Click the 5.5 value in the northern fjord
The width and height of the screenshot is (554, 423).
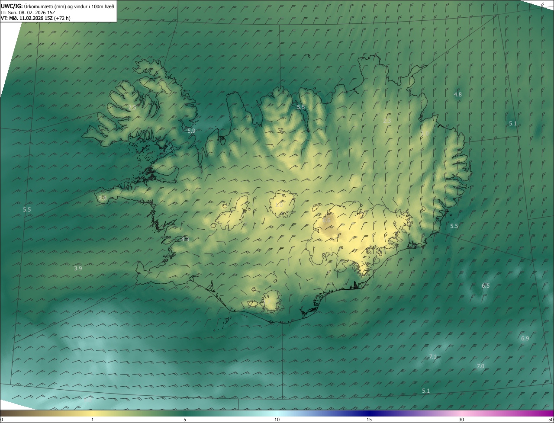tap(301, 107)
